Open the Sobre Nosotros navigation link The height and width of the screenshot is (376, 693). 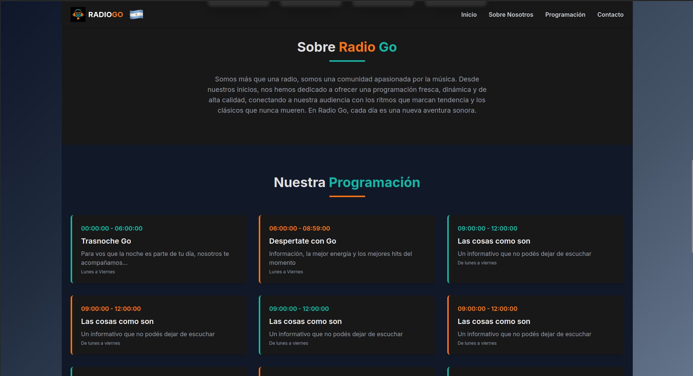(x=511, y=15)
